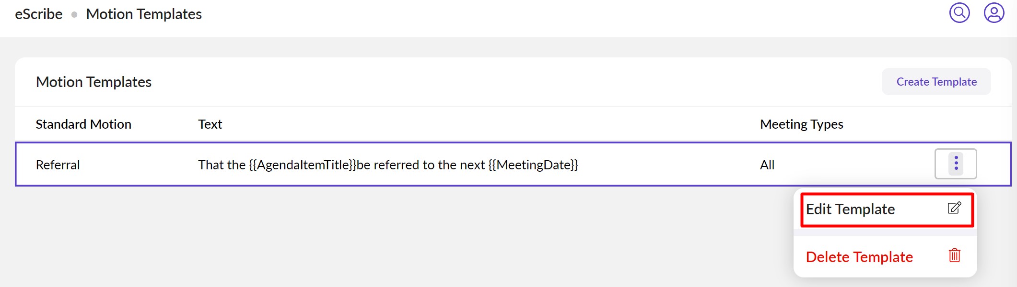
Task: Open the search magnifier icon
Action: (x=959, y=13)
